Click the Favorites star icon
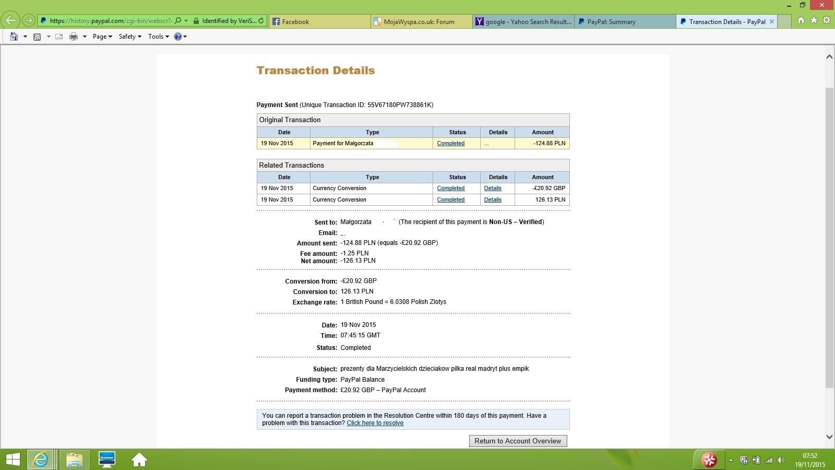Screen dimensions: 835x470 (814, 20)
